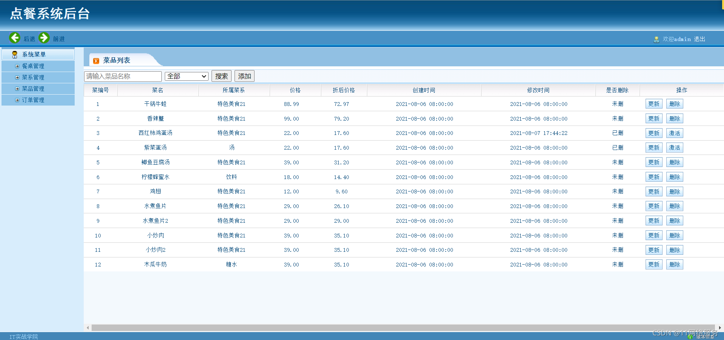
Task: Click the 饮料 category cell
Action: pos(232,177)
